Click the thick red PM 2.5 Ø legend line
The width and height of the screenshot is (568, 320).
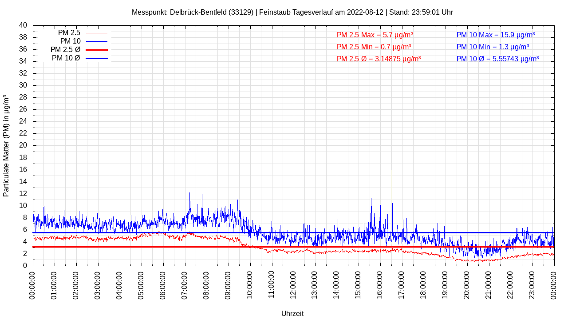point(97,50)
